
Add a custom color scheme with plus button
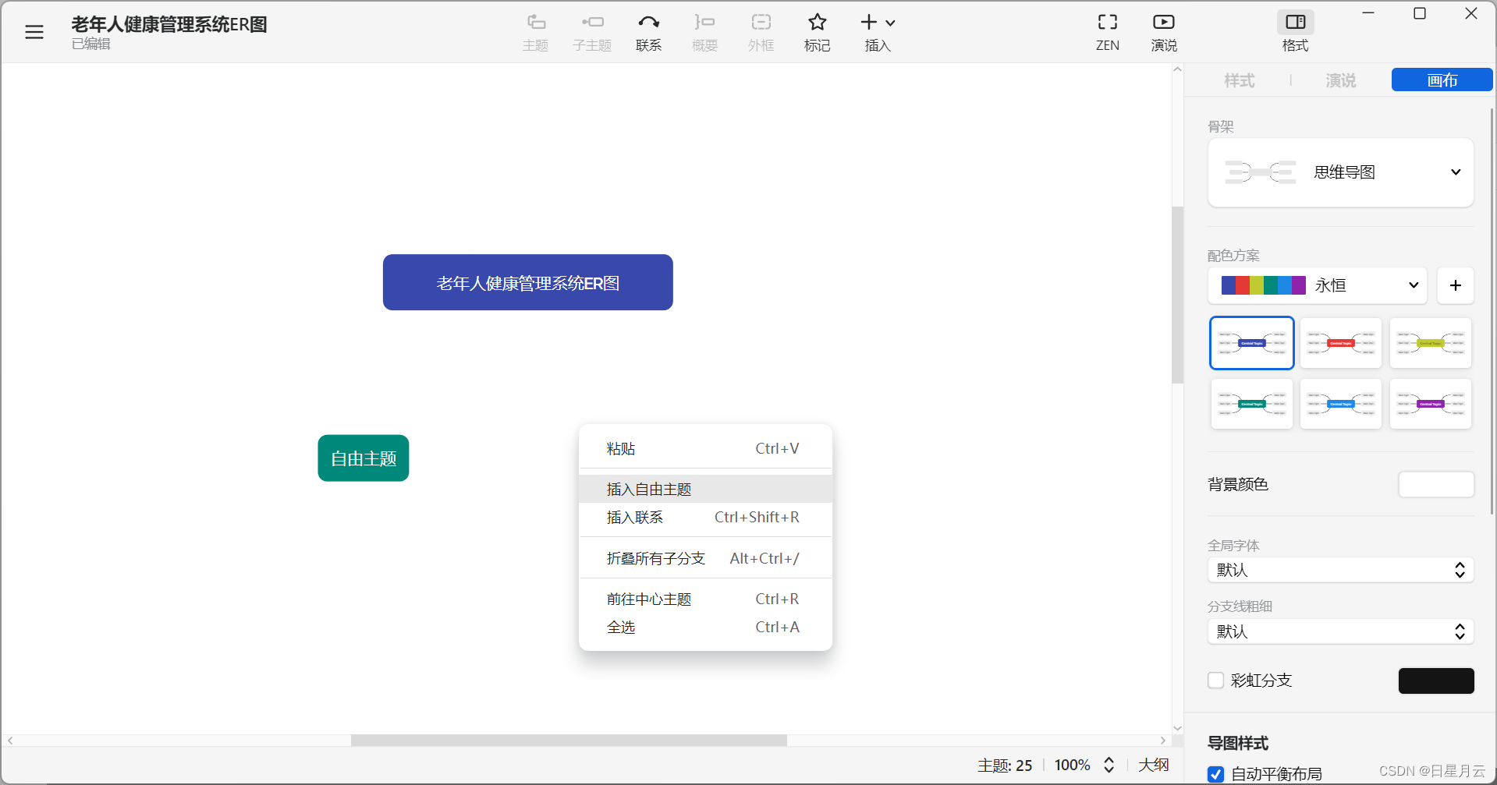(x=1456, y=285)
